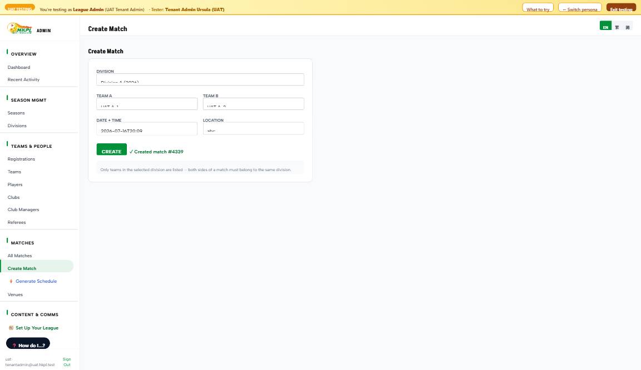Click the OVERVIEW section heading
The height and width of the screenshot is (370, 641).
point(24,54)
